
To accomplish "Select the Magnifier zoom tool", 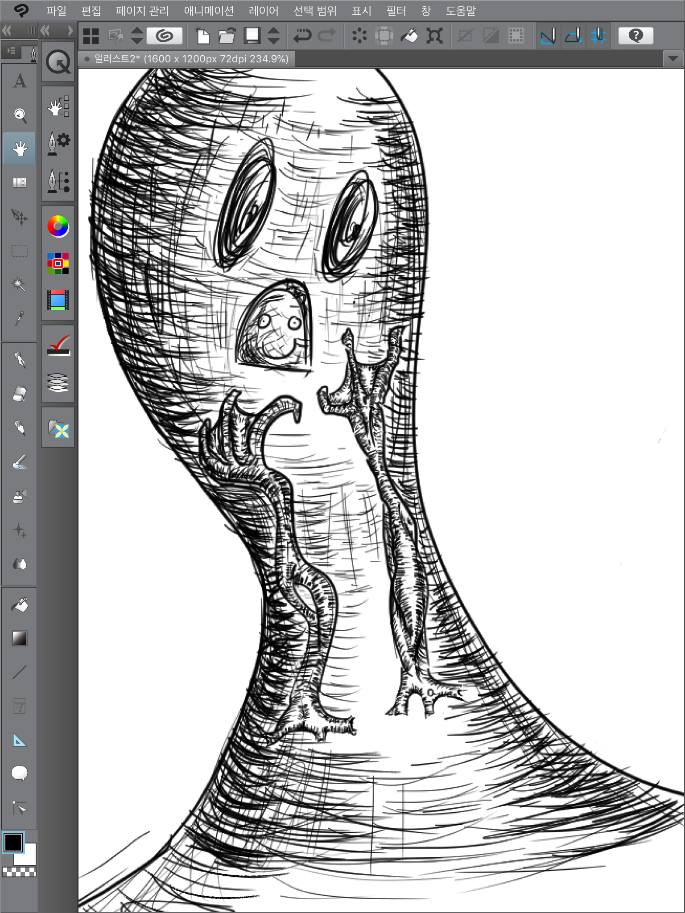I will (x=20, y=115).
